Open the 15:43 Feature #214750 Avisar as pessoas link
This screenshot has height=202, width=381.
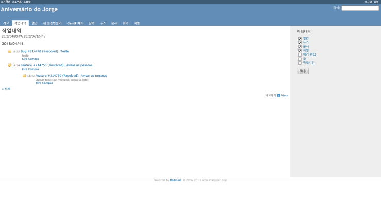pyautogui.click(x=71, y=76)
